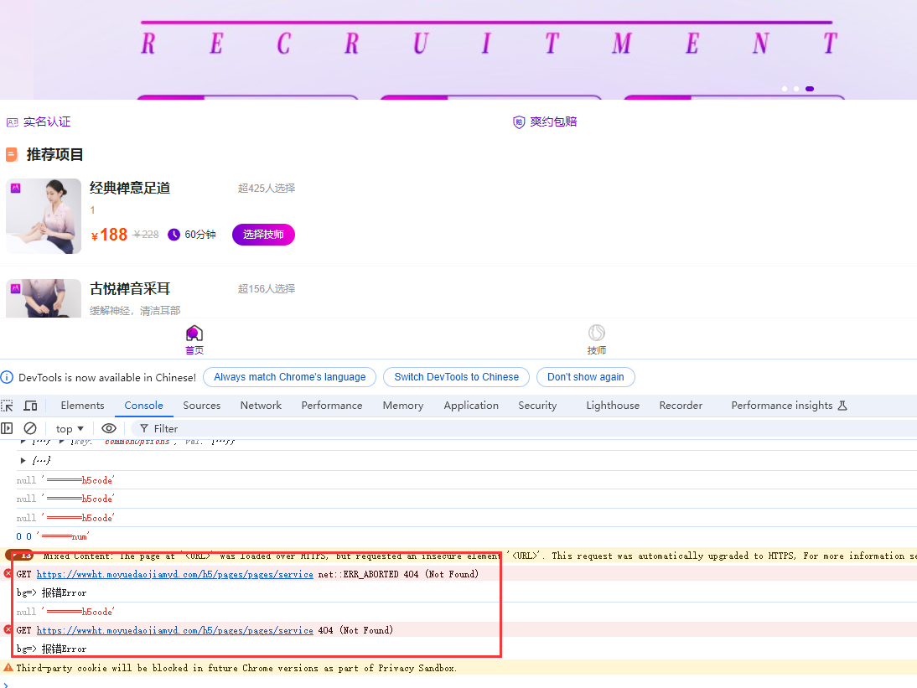The image size is (917, 688).
Task: Click Always match Chrome's language button
Action: [289, 377]
